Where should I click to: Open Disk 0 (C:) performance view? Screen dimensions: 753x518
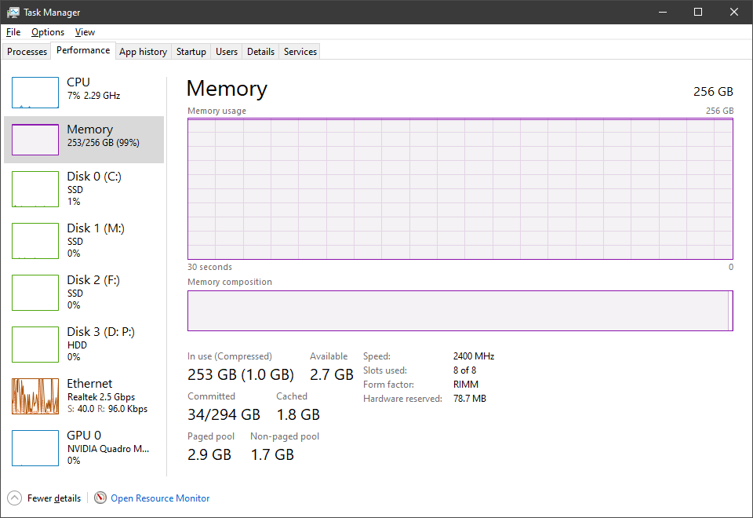coord(84,189)
